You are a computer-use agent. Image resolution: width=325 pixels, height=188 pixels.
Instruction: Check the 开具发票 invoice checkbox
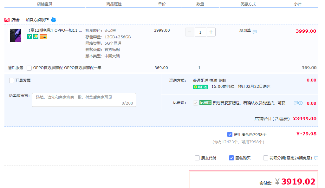pos(12,81)
